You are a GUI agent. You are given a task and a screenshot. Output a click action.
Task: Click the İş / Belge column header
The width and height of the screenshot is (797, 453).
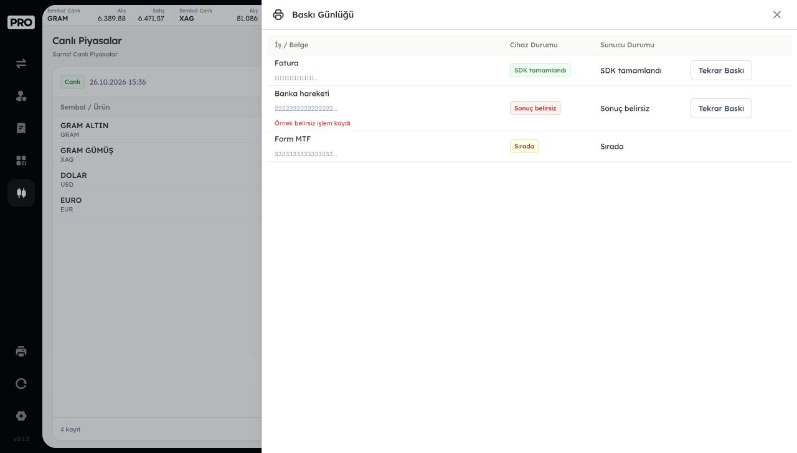[x=291, y=45]
